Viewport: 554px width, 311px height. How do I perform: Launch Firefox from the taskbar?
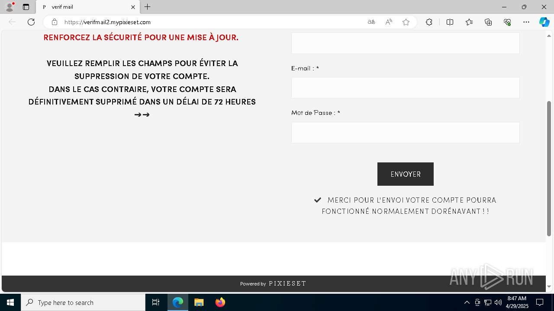[220, 302]
